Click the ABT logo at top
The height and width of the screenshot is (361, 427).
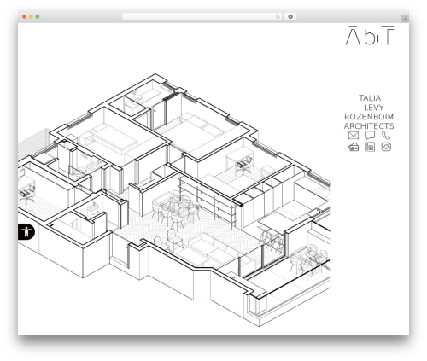(370, 36)
